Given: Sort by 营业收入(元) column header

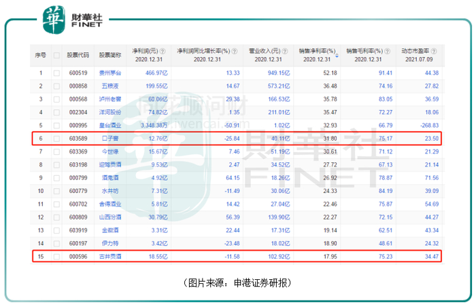Looking at the screenshot, I should pyautogui.click(x=265, y=51).
